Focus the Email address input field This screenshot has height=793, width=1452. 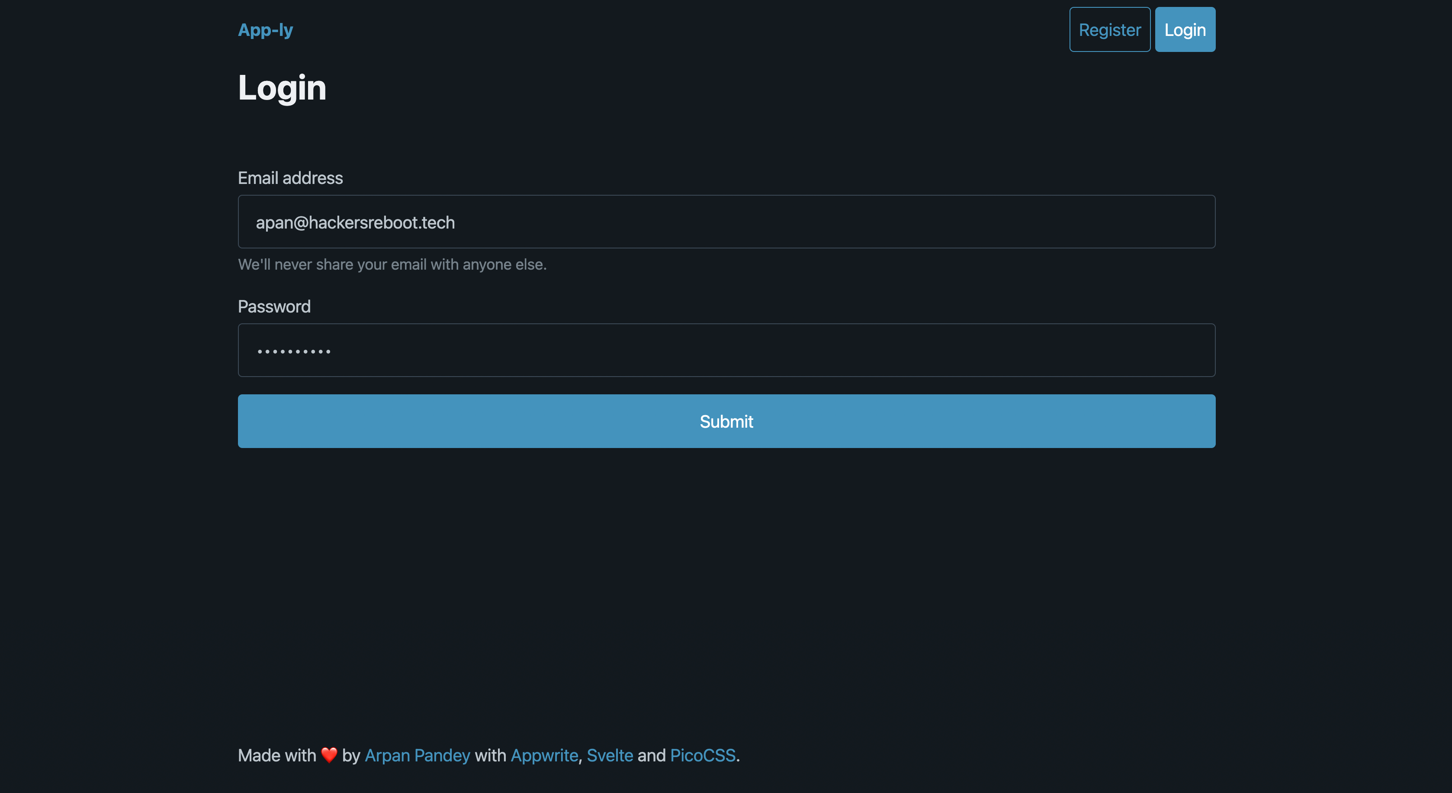pos(726,222)
